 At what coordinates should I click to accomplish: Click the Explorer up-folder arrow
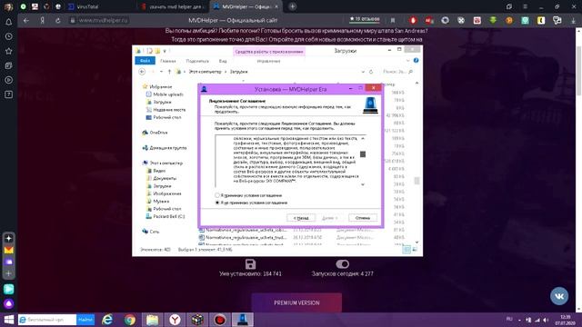pyautogui.click(x=170, y=72)
